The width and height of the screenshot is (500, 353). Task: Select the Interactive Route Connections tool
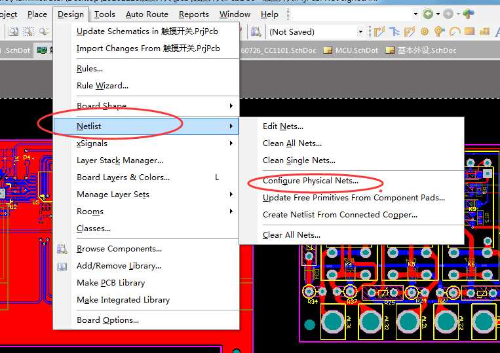[379, 31]
